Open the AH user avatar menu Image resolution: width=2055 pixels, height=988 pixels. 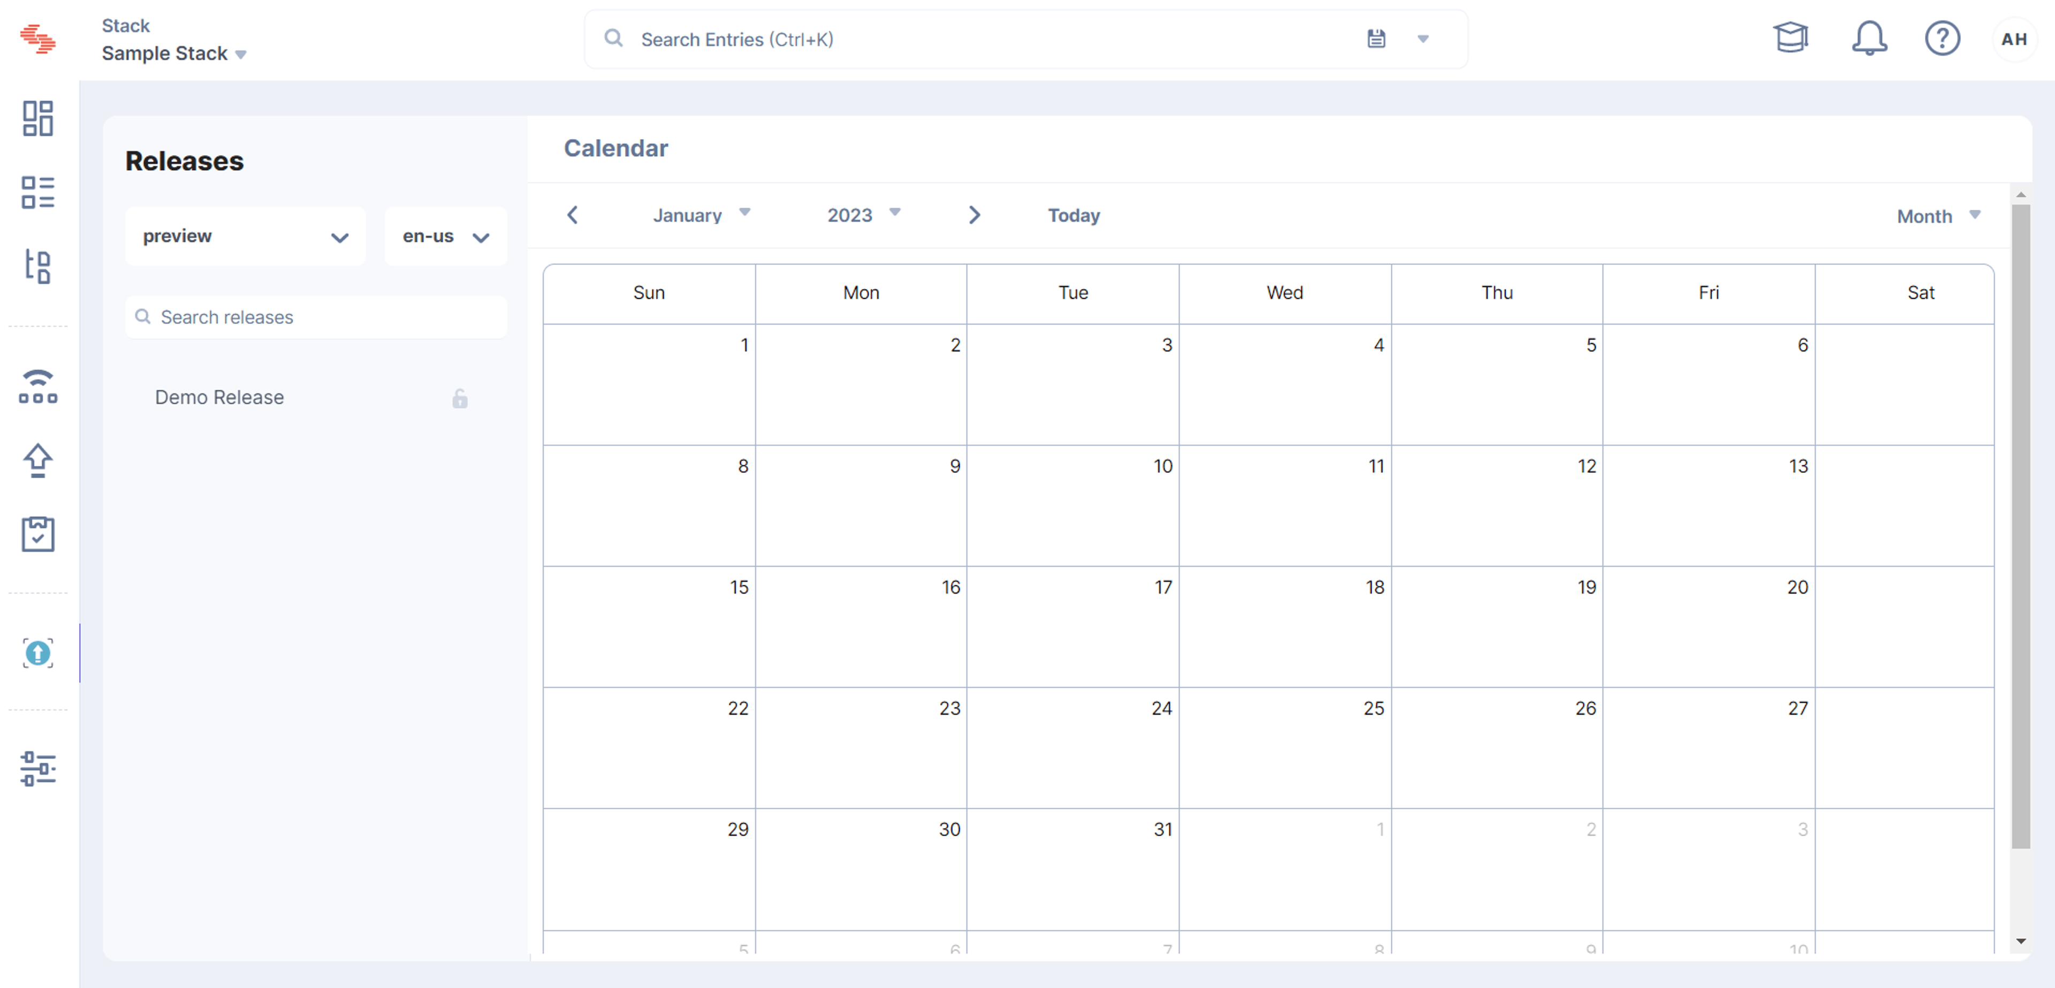(2013, 39)
